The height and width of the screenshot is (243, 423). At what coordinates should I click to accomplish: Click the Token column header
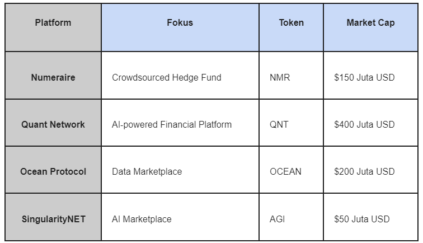tap(291, 27)
